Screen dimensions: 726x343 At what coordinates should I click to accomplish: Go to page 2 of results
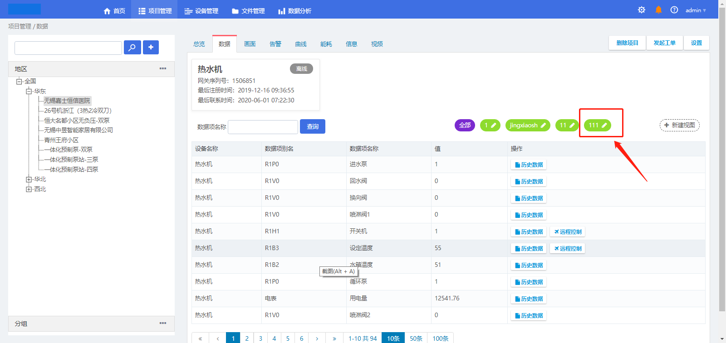point(247,338)
